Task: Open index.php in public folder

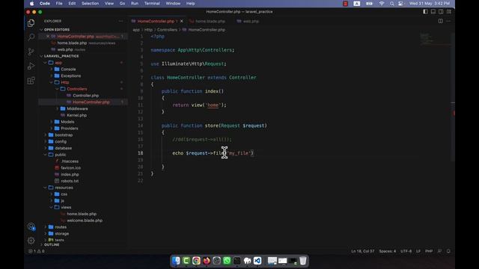Action: click(70, 174)
